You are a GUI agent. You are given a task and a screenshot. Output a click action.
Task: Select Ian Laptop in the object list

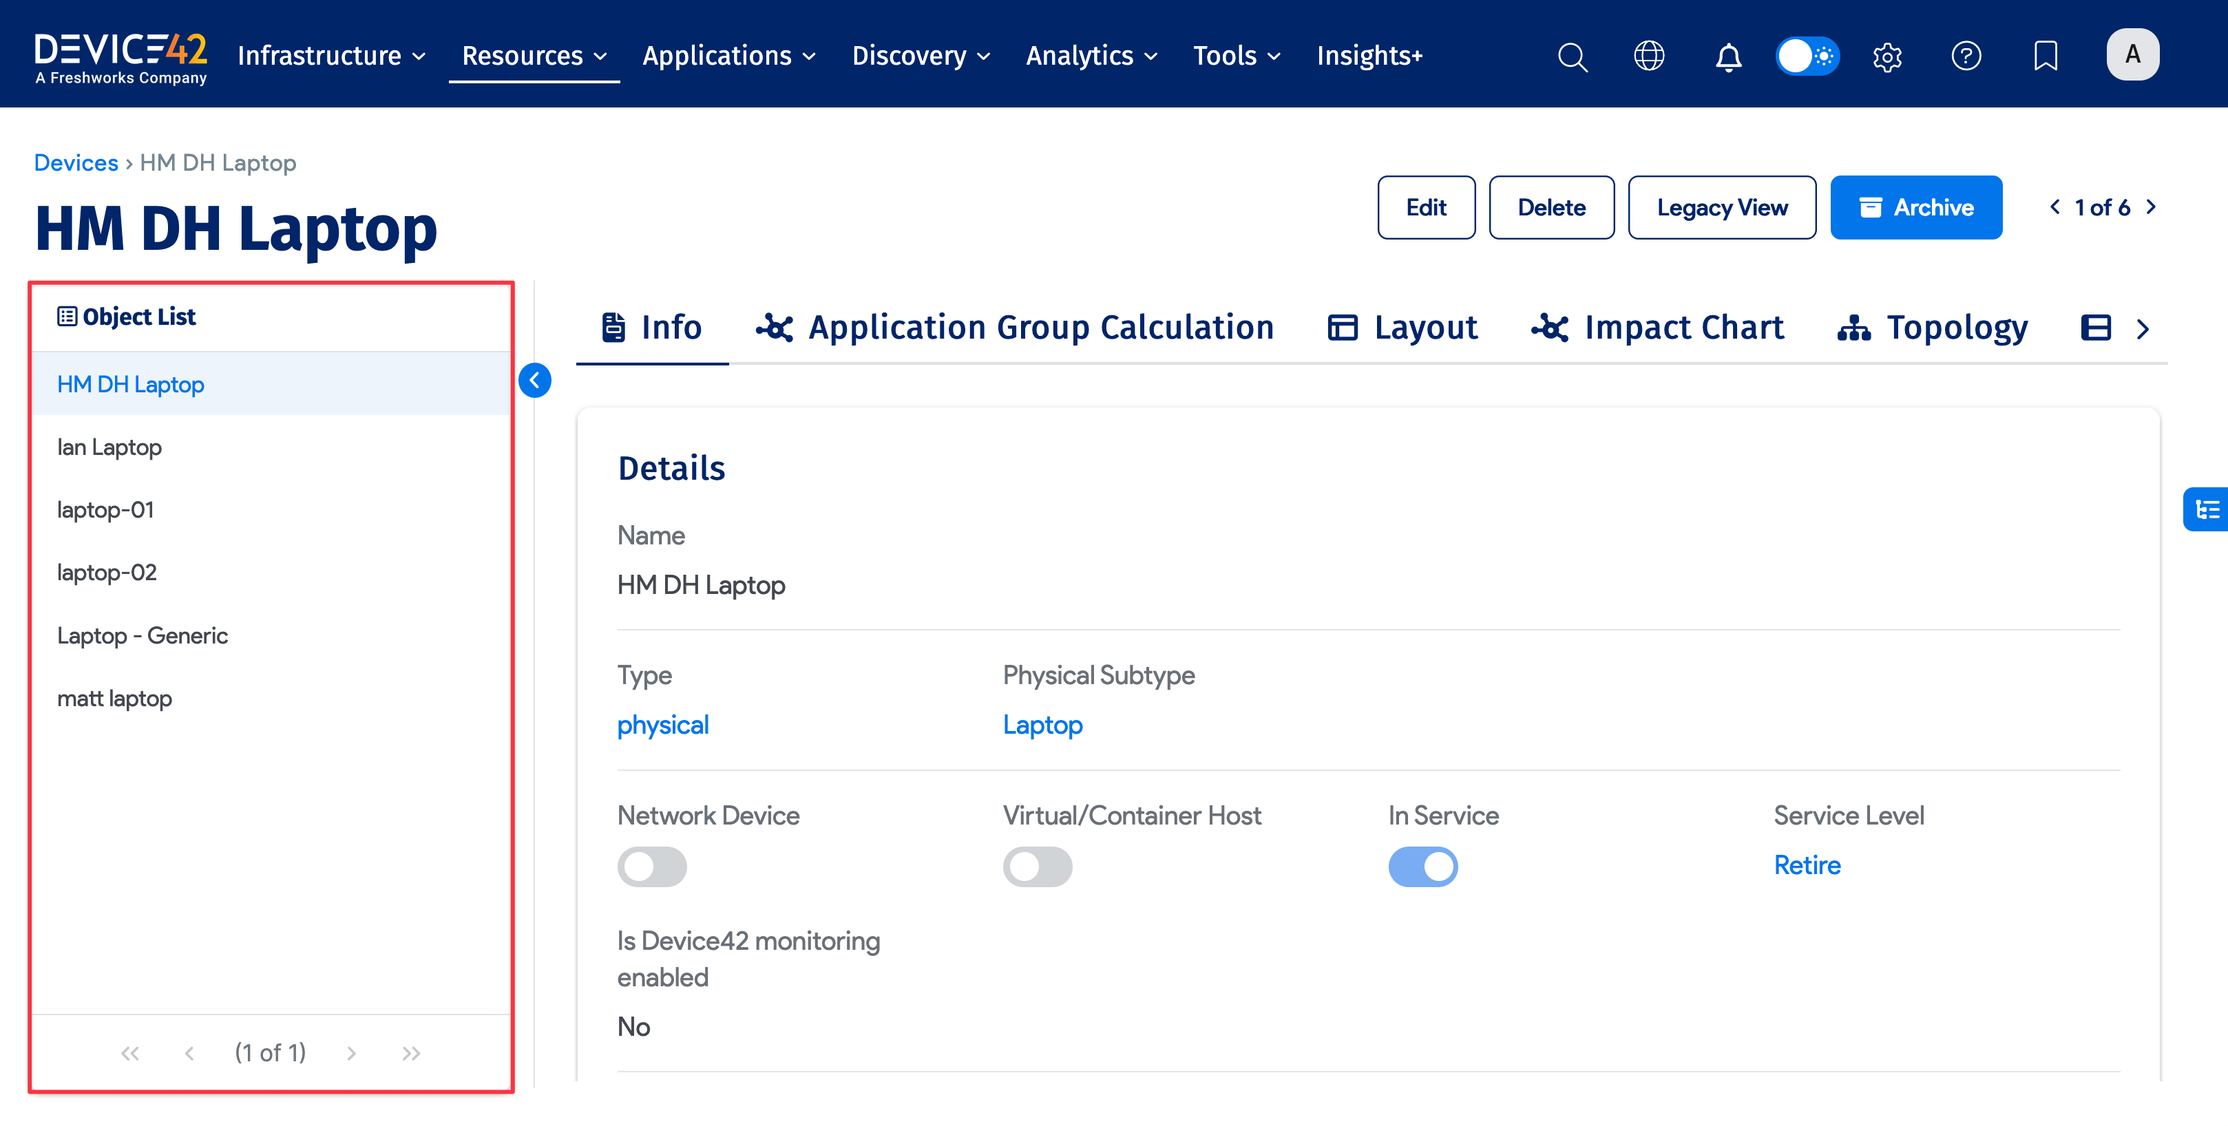pos(109,446)
